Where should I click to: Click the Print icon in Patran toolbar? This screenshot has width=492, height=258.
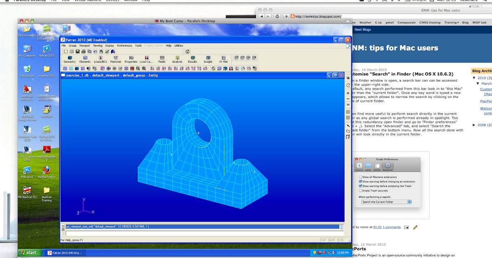tap(83, 52)
